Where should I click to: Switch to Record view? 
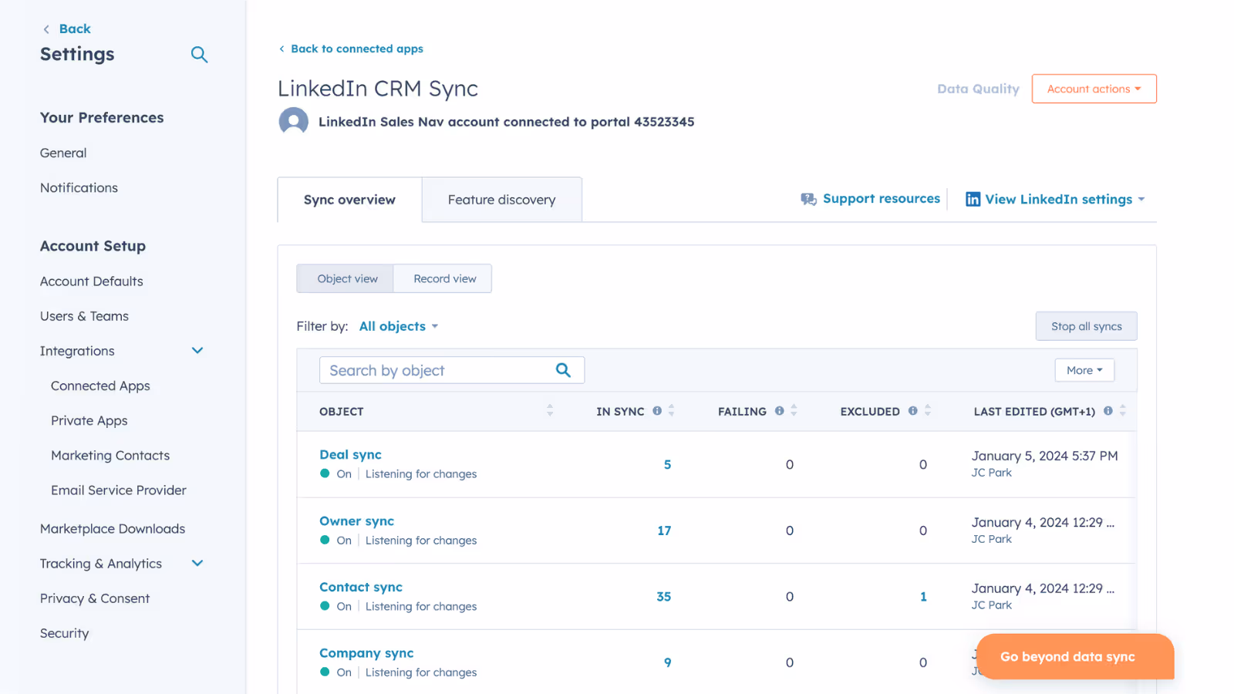tap(443, 278)
